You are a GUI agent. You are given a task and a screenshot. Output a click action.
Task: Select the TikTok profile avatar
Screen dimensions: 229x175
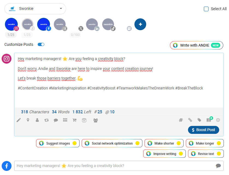click(x=108, y=24)
